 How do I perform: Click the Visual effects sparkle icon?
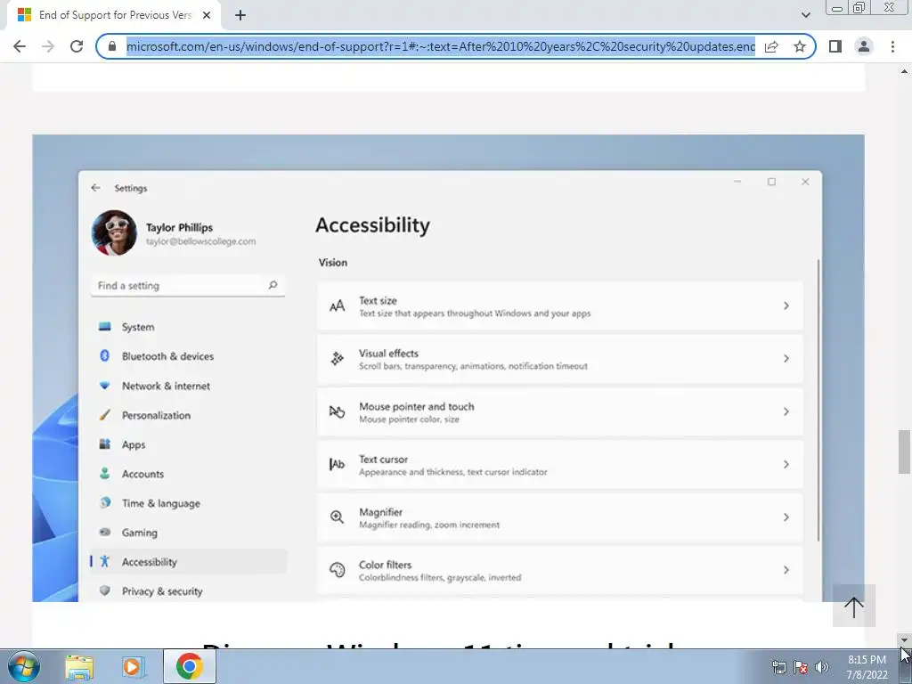(x=338, y=359)
